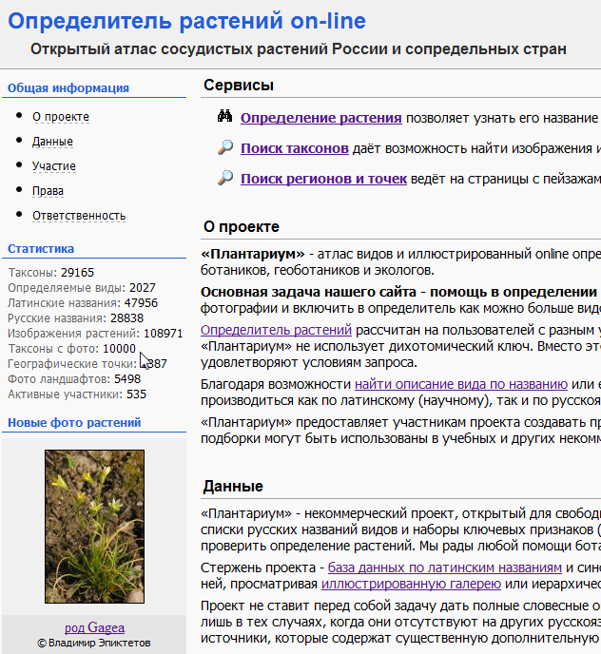Go to Участие in the sidebar
This screenshot has height=654, width=601.
click(x=54, y=166)
